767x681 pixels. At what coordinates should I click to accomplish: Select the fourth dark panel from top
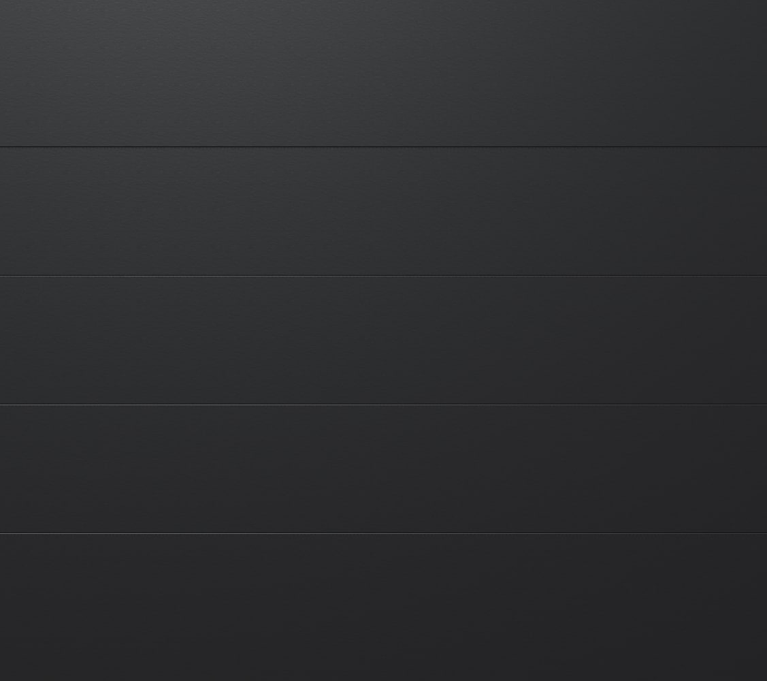pyautogui.click(x=384, y=469)
